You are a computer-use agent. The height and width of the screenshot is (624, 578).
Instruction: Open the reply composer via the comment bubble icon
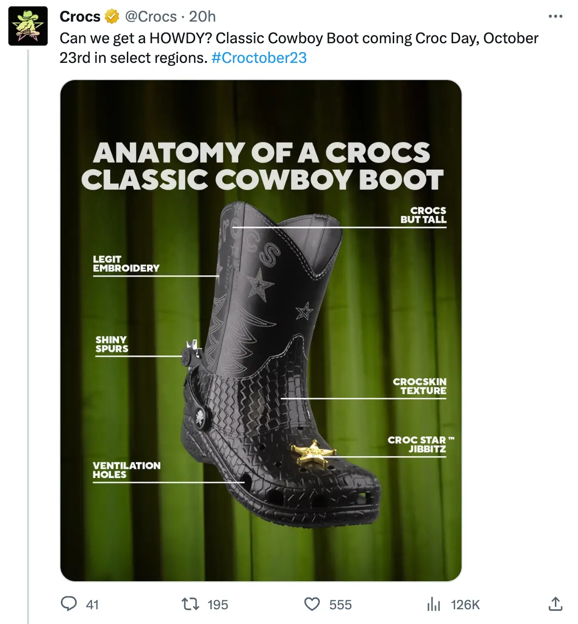(69, 605)
